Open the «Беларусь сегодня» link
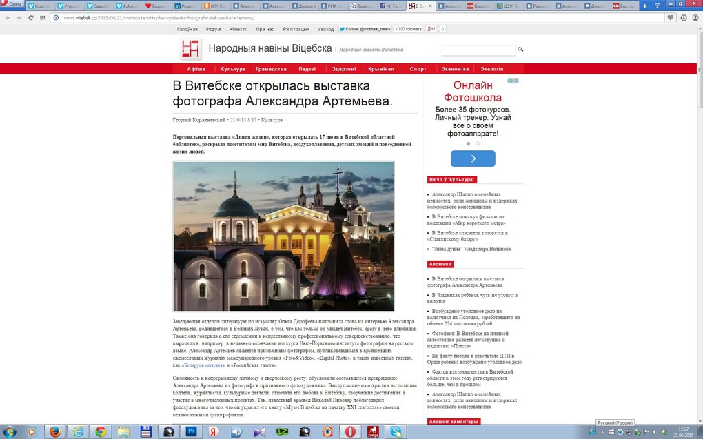 (x=204, y=365)
